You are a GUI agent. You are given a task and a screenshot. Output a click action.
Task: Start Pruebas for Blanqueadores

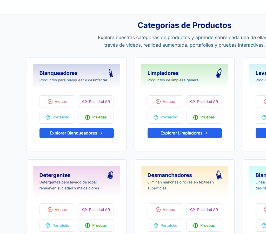tap(96, 117)
